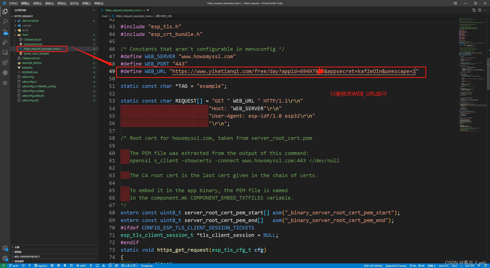Click the flash device lightning icon
Screen dimensions: 490x268
coord(91,266)
